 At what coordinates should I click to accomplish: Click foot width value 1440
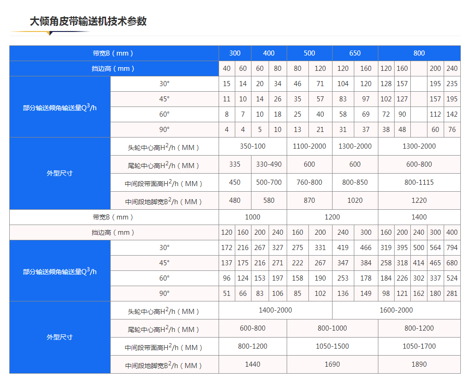click(x=252, y=364)
